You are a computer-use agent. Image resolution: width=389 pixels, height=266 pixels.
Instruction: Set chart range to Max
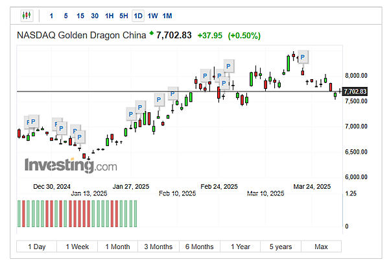tap(322, 247)
